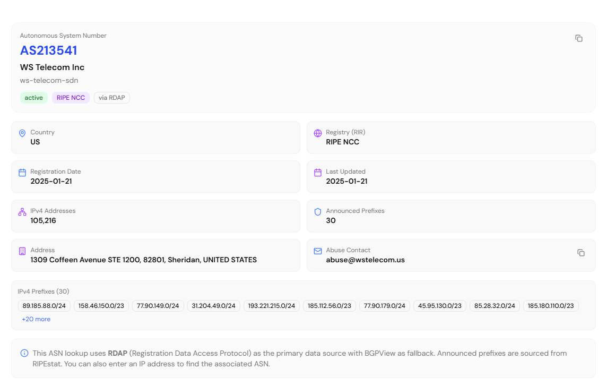This screenshot has height=386, width=607.
Task: Click the ws-telecom-sdn handle text
Action: pyautogui.click(x=49, y=80)
